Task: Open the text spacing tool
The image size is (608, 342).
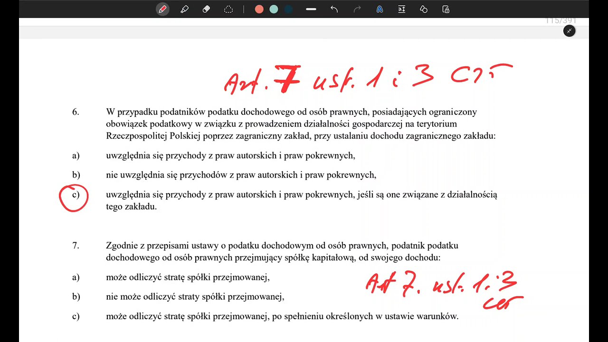Action: (401, 9)
